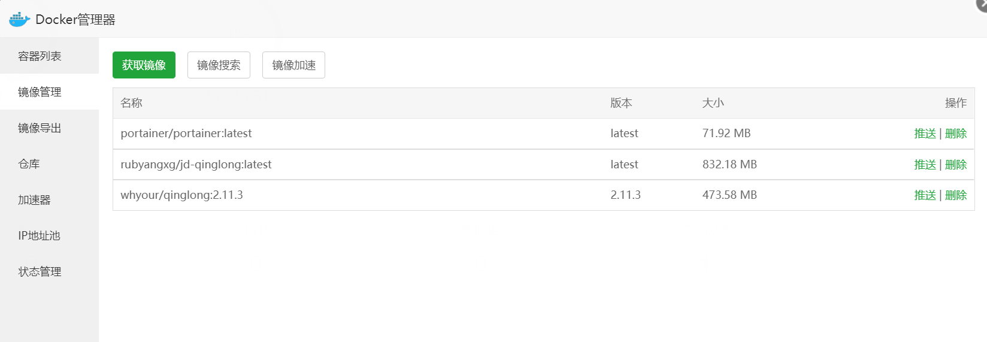Push the portainer/portainer image with 推送

pyautogui.click(x=925, y=134)
